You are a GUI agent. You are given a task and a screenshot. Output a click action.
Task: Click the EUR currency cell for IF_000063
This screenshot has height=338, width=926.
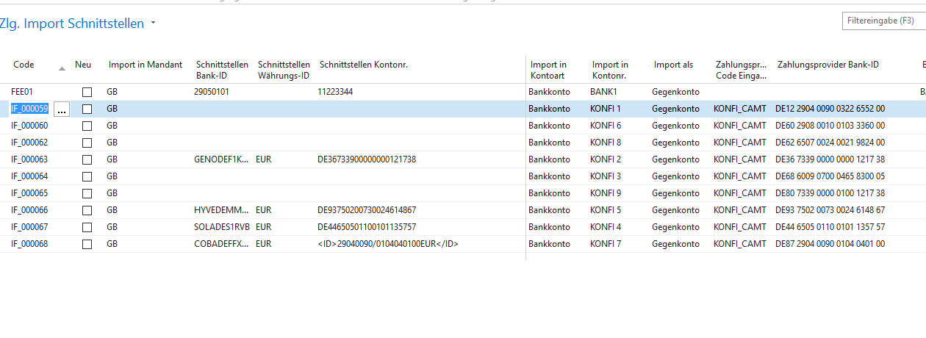(263, 159)
